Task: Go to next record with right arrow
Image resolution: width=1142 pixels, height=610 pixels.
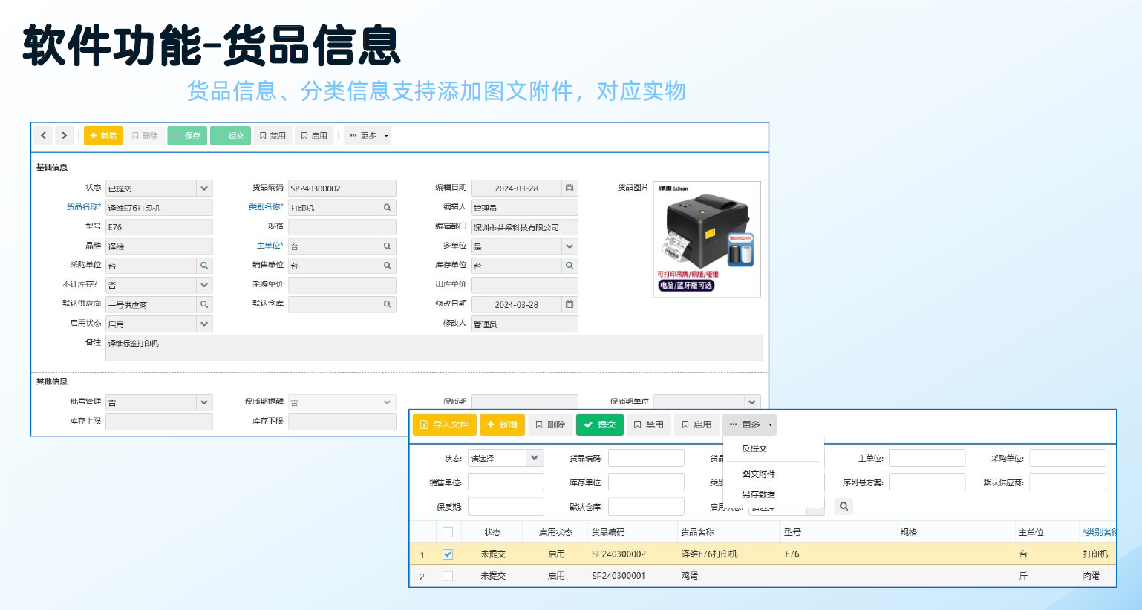Action: pyautogui.click(x=65, y=136)
